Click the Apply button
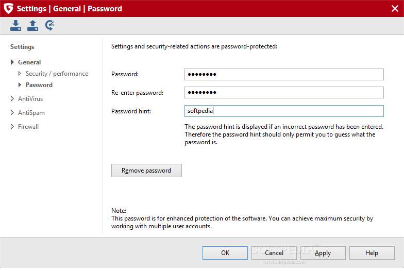The width and height of the screenshot is (404, 271). pyautogui.click(x=323, y=253)
